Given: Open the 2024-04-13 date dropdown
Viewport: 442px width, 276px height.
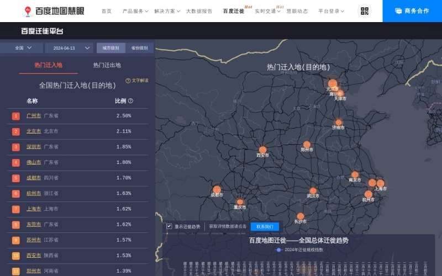Looking at the screenshot, I should point(69,48).
